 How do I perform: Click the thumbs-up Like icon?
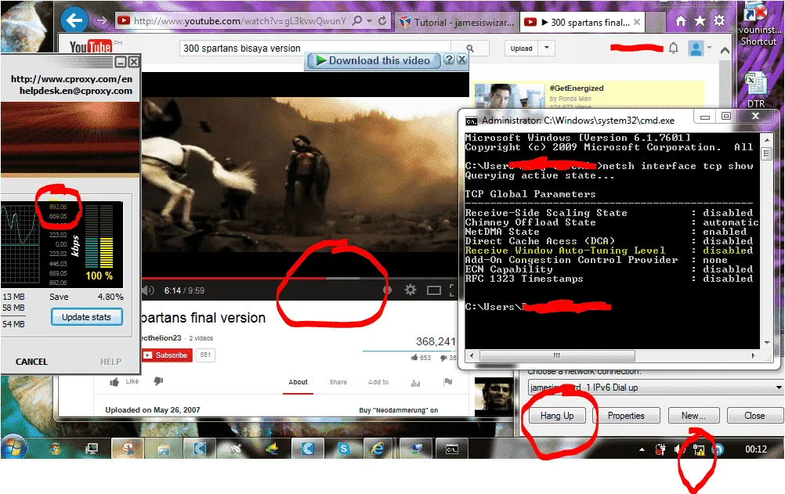click(114, 382)
